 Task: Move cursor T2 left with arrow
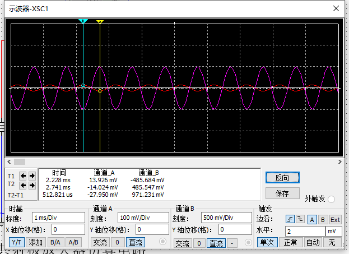[x=23, y=185]
